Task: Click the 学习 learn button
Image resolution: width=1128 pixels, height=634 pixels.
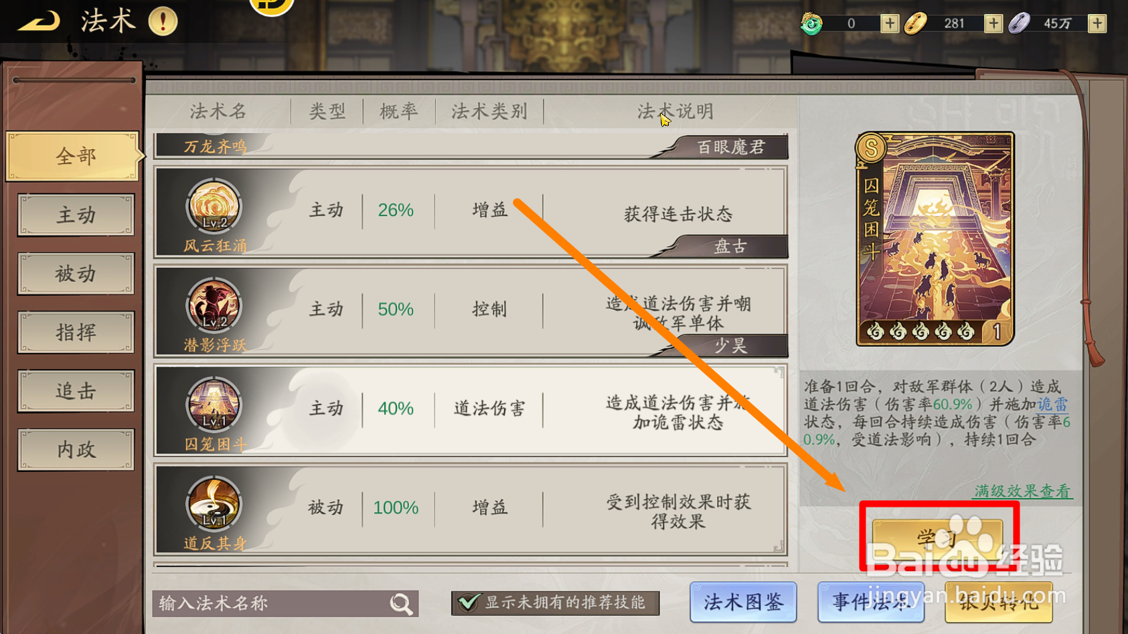Action: [x=937, y=538]
